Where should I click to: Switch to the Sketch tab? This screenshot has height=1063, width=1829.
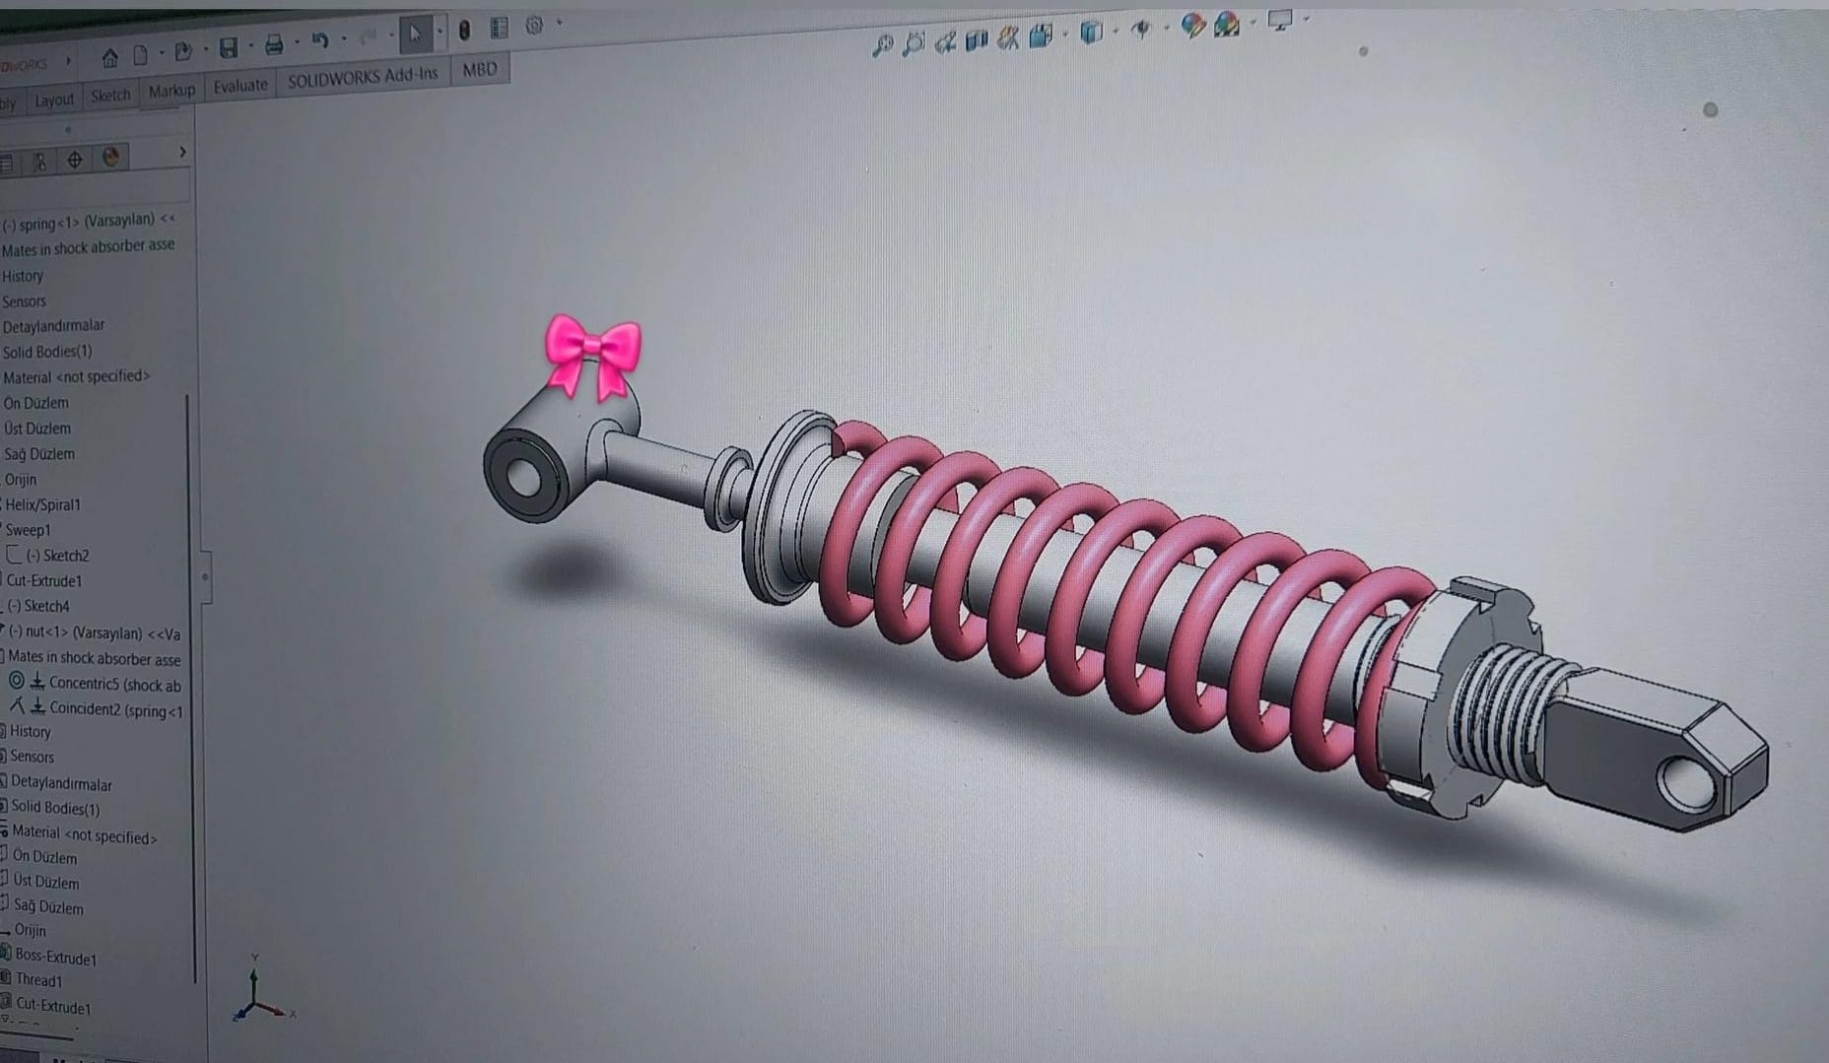point(110,95)
